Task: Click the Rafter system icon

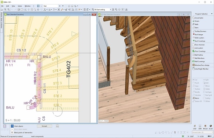Action: coord(194,38)
